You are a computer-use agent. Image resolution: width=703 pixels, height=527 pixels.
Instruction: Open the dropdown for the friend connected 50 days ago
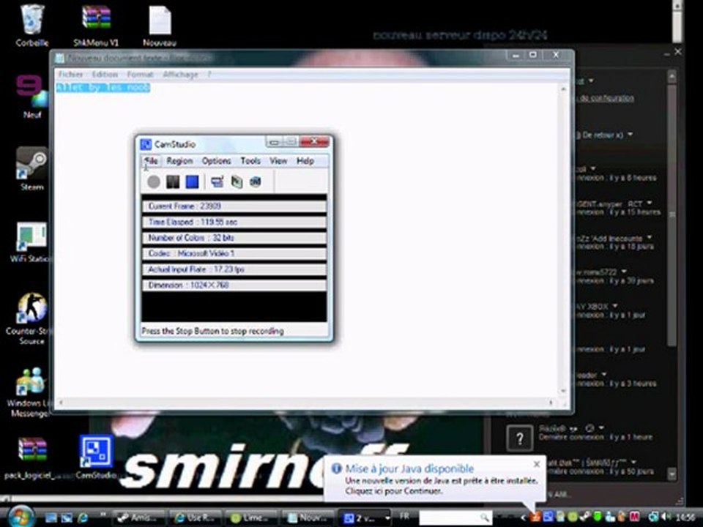point(633,462)
